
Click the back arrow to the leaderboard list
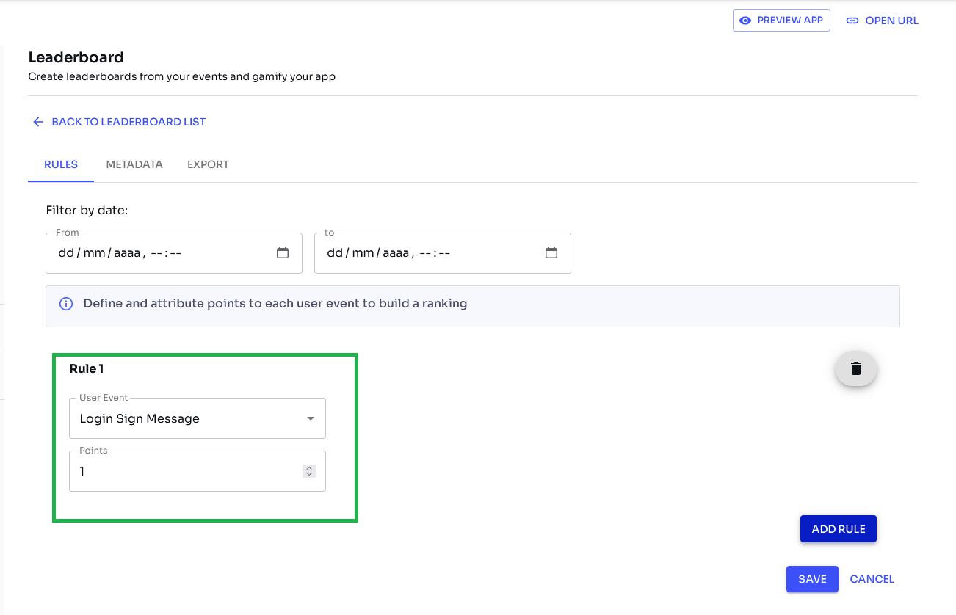(x=38, y=122)
